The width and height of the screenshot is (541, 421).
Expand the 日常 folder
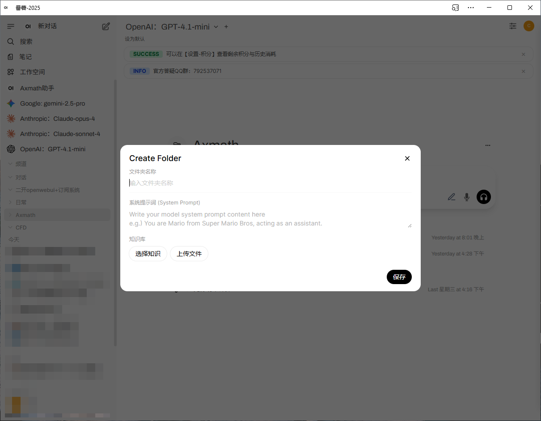[21, 203]
